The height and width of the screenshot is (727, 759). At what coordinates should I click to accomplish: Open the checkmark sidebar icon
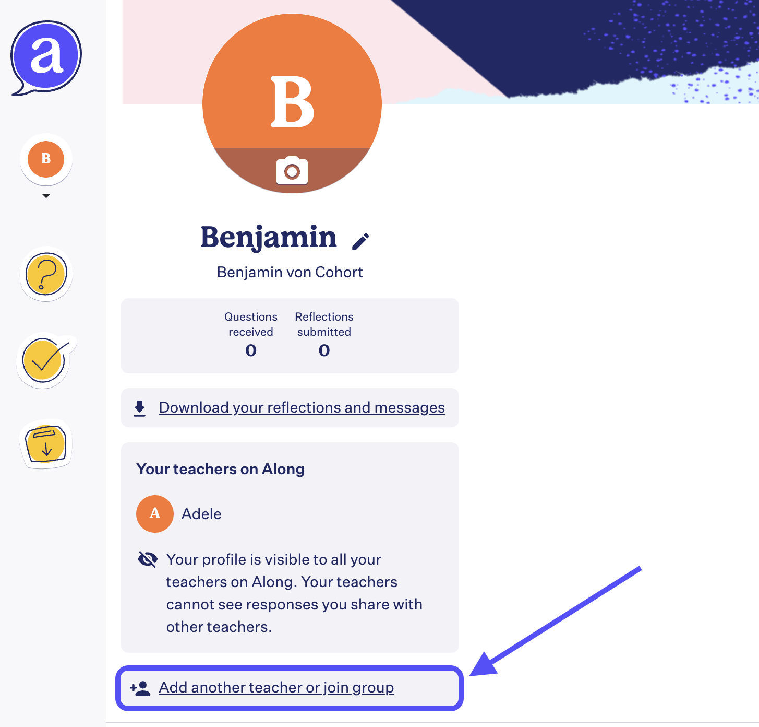point(45,360)
